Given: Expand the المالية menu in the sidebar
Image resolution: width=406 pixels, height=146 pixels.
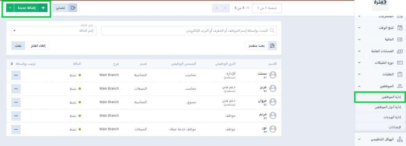Looking at the screenshot, I should pyautogui.click(x=379, y=39).
